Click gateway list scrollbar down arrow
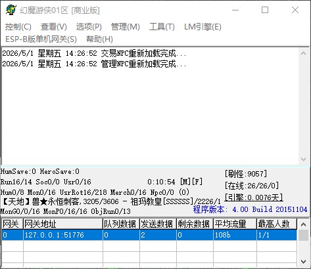This screenshot has height=269, width=311. 303,261
